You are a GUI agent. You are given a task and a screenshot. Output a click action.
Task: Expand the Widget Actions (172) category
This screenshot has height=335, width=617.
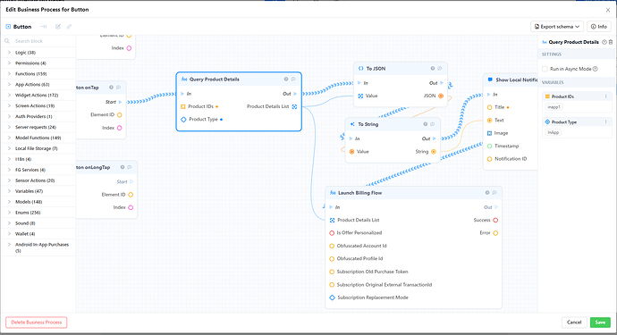click(10, 95)
